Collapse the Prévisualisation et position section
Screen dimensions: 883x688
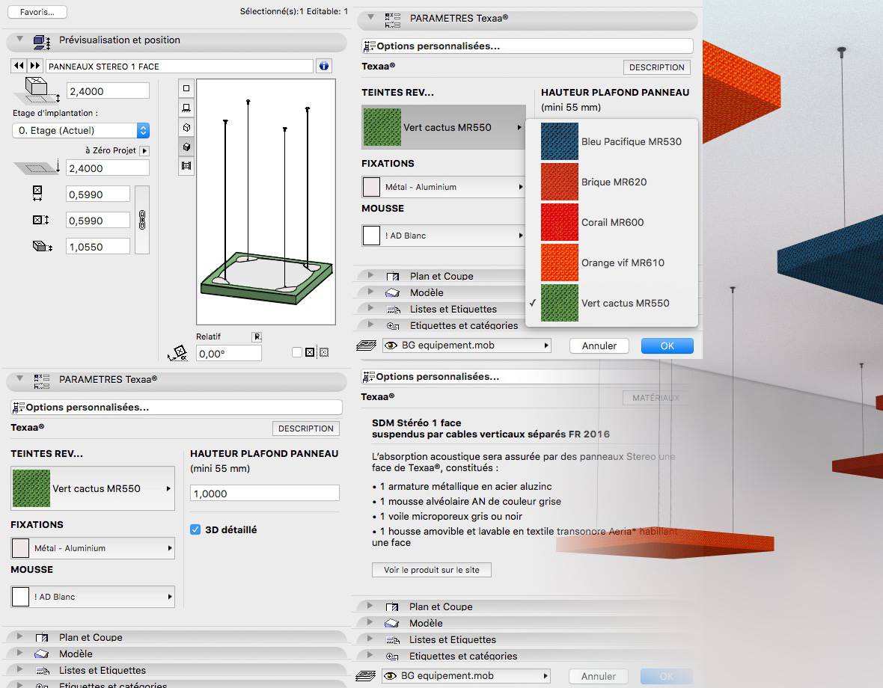(x=20, y=40)
